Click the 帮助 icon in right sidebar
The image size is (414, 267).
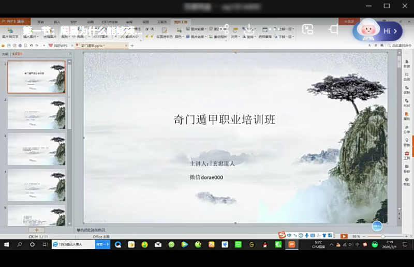(x=407, y=181)
